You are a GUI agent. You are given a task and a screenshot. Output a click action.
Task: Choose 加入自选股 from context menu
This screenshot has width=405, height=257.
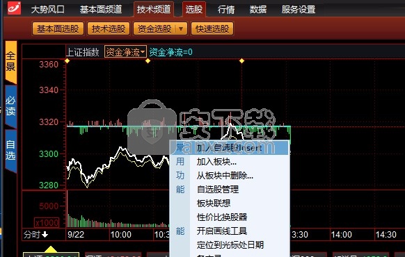click(229, 148)
